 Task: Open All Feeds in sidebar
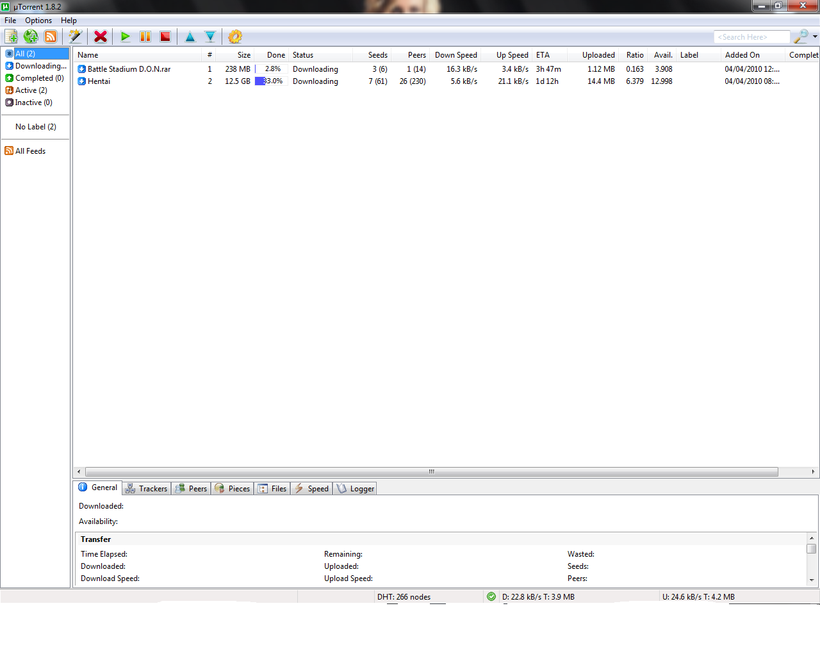point(30,151)
